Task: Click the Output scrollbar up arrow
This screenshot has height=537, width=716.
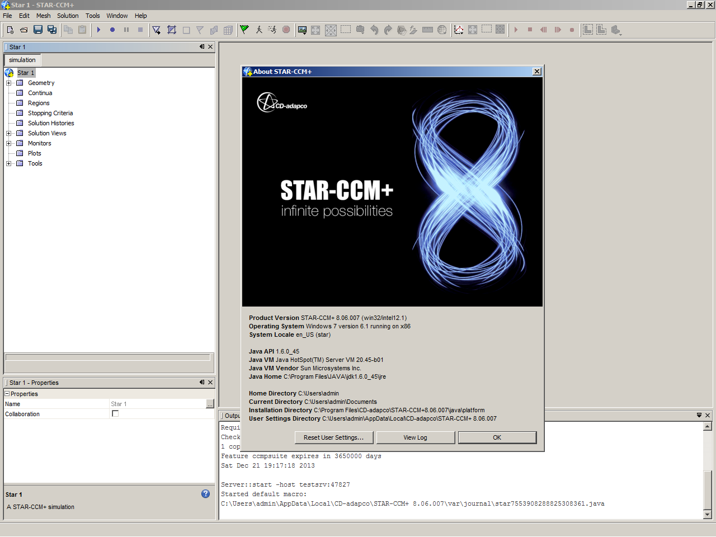Action: (708, 427)
